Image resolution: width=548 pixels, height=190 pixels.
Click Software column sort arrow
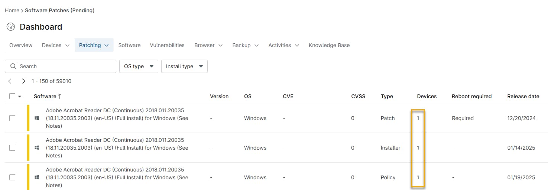click(x=59, y=96)
